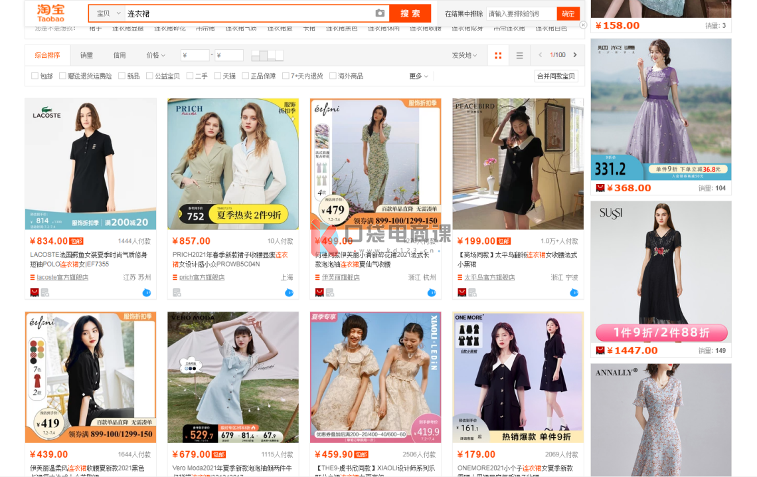Open the 发货地 location dropdown

point(464,56)
